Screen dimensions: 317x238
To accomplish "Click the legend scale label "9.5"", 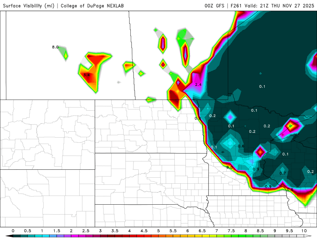I will point(290,231).
